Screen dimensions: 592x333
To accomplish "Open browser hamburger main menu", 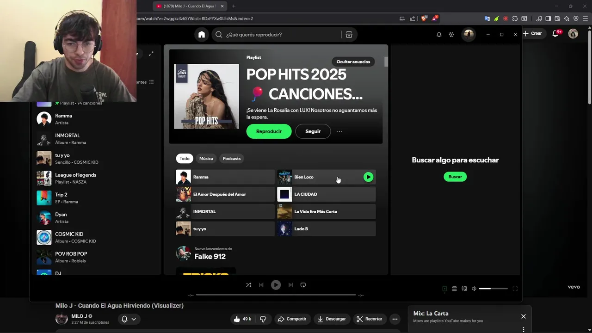I will (x=585, y=18).
